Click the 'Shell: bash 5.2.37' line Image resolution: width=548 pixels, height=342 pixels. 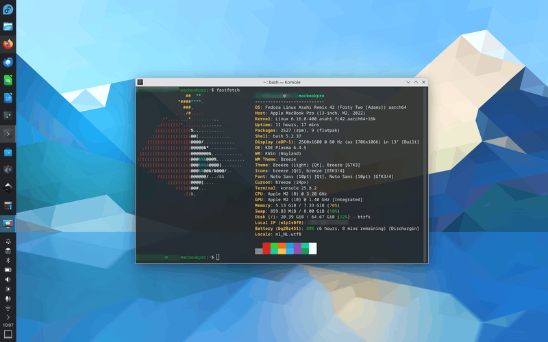(x=278, y=136)
